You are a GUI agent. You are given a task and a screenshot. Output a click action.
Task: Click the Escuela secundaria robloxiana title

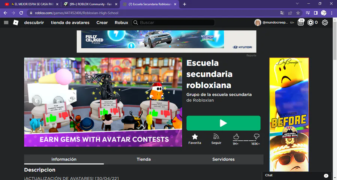(x=209, y=74)
